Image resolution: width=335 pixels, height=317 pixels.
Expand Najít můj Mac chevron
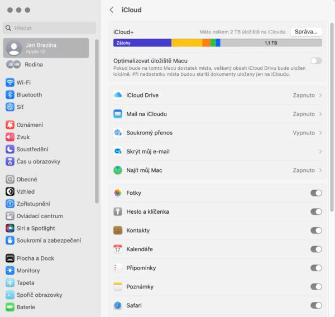(320, 170)
